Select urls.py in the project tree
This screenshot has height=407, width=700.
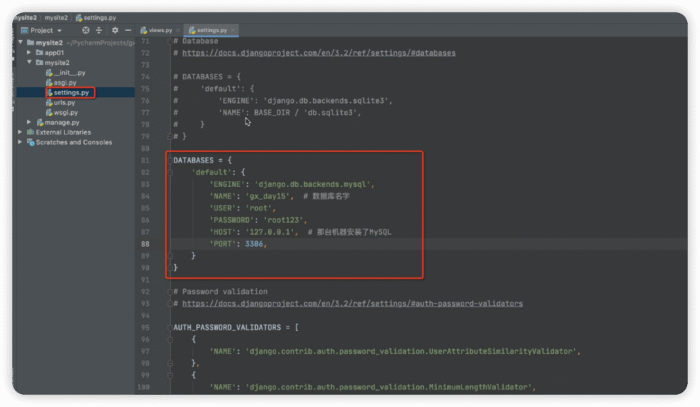tap(64, 102)
